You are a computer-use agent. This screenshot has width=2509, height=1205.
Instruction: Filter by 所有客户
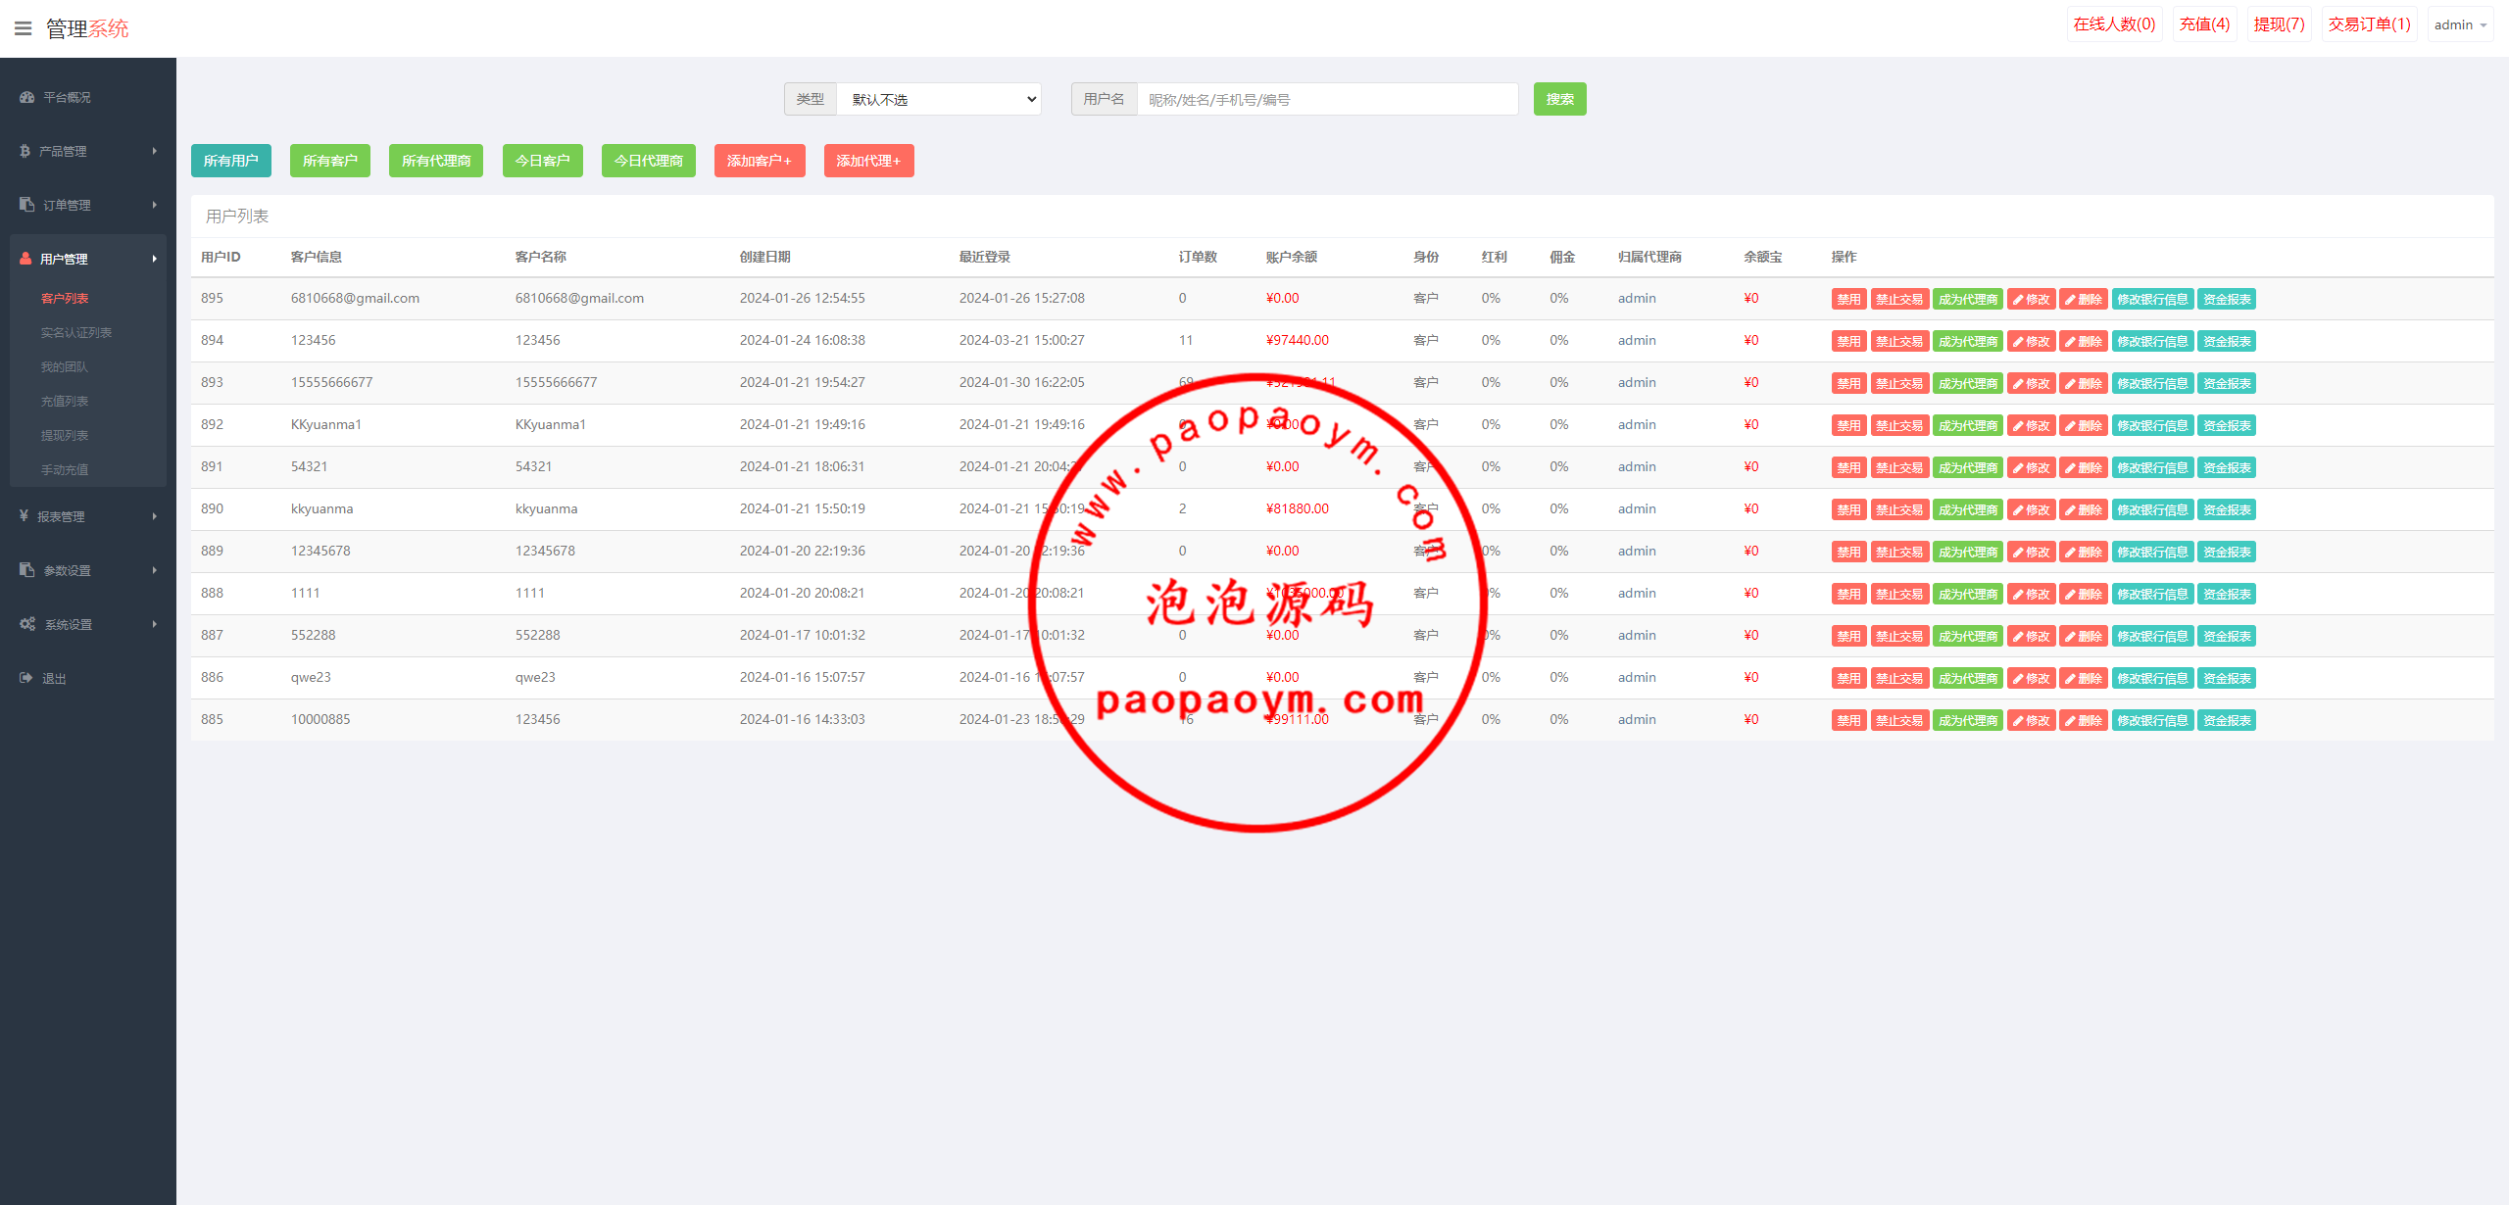330,161
